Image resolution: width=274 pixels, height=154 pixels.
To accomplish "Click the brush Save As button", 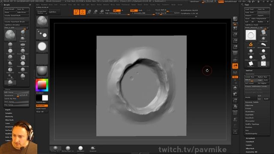I will tap(23, 9).
